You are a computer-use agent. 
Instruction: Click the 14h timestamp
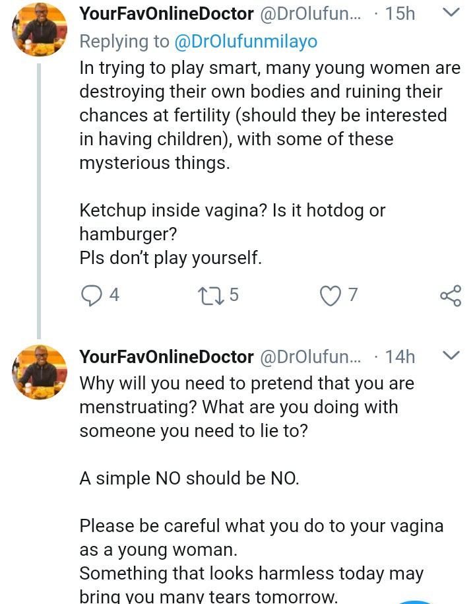pyautogui.click(x=400, y=357)
